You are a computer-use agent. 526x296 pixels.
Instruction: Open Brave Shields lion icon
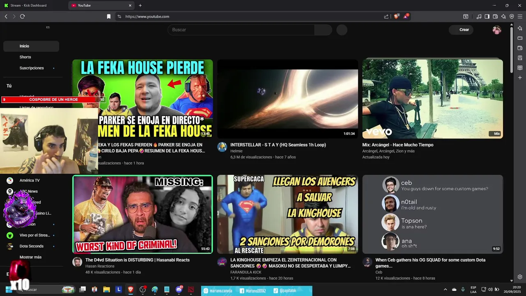[397, 16]
